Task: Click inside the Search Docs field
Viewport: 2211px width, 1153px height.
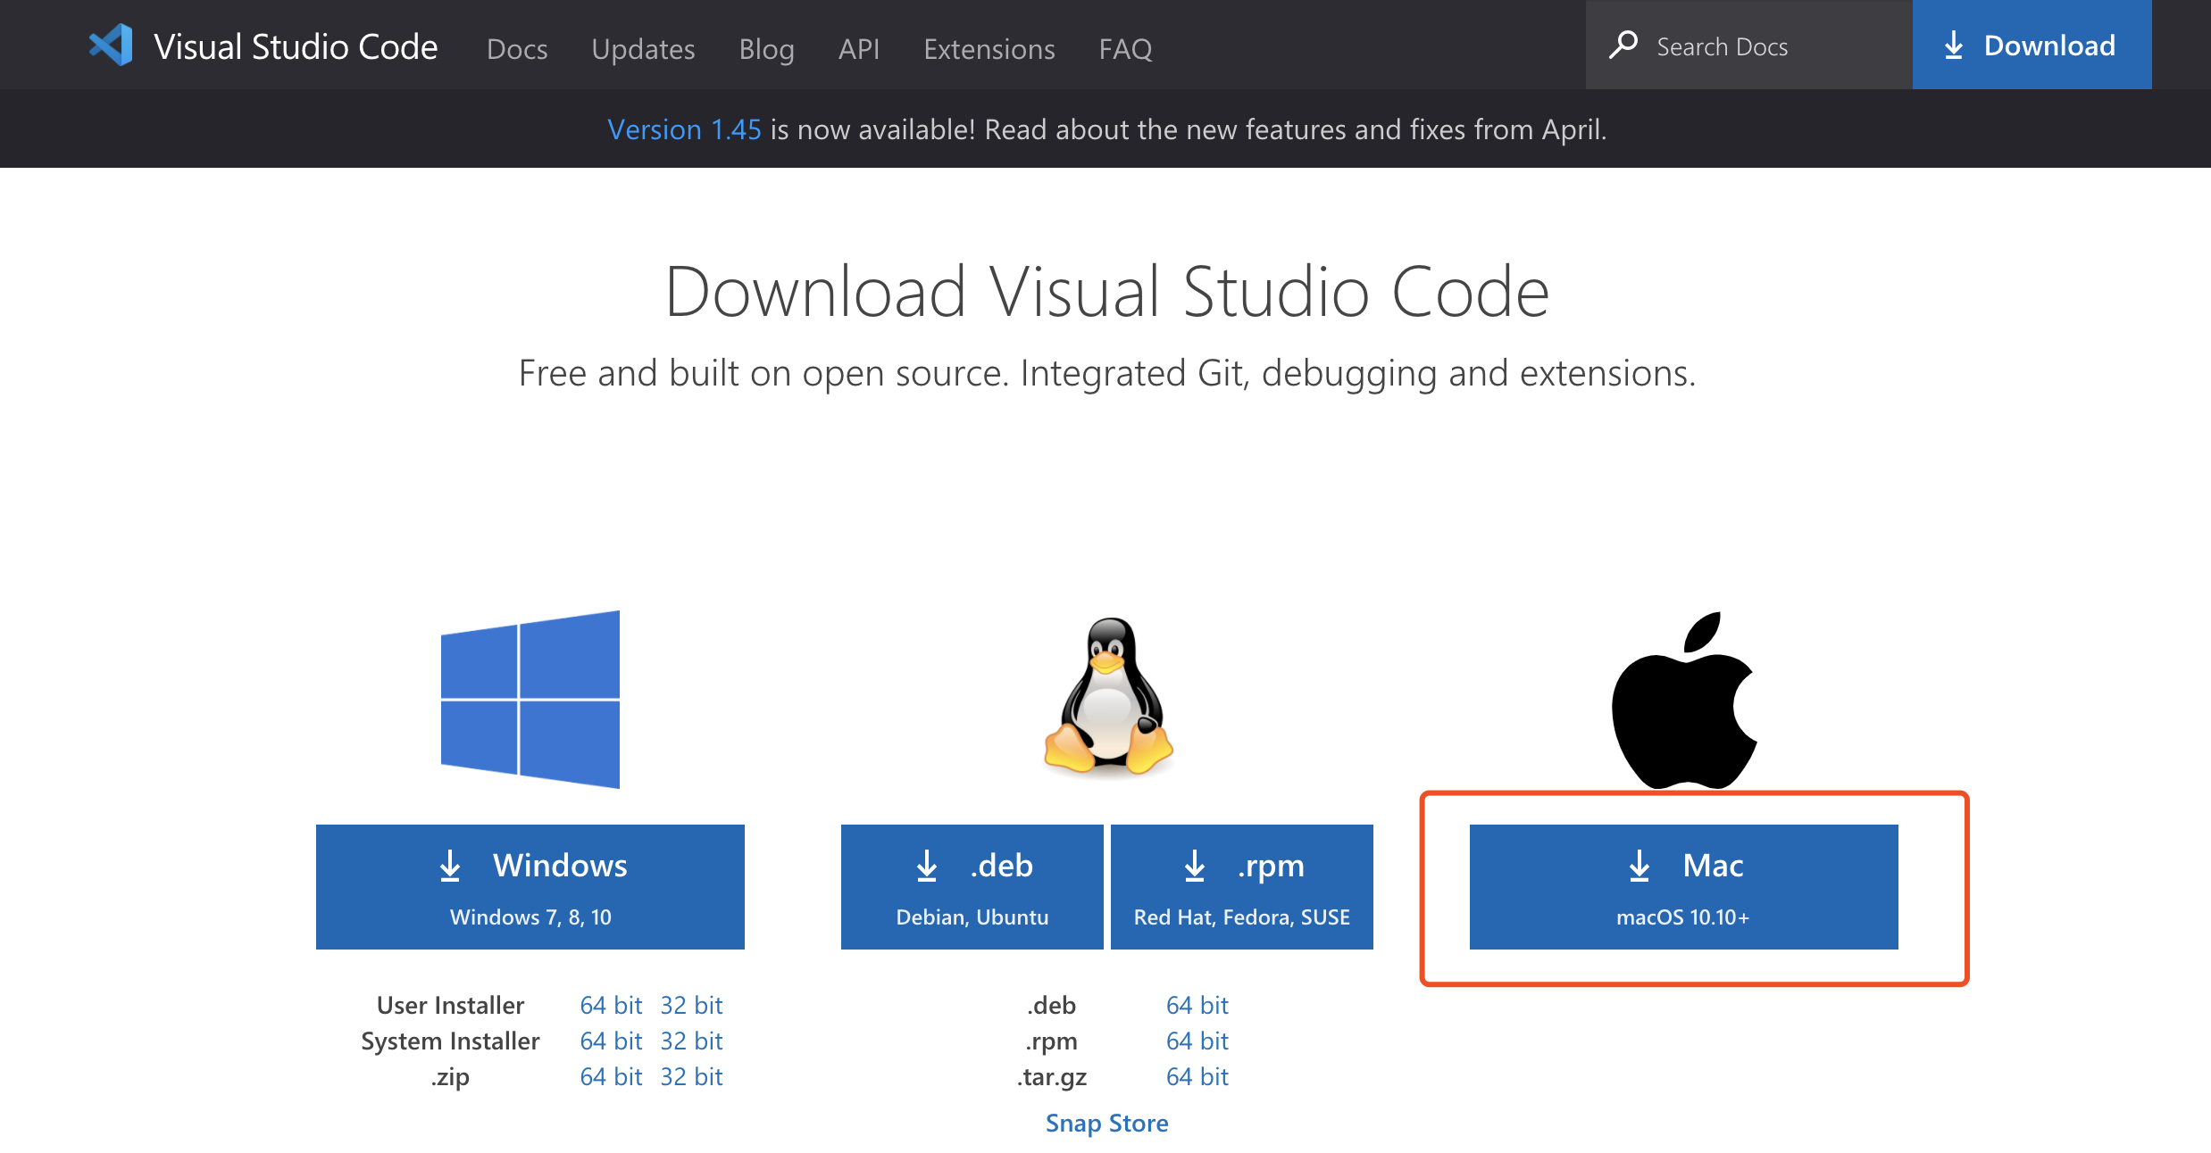Action: click(x=1750, y=45)
